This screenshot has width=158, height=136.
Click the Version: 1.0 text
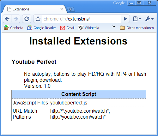[x=37, y=86]
